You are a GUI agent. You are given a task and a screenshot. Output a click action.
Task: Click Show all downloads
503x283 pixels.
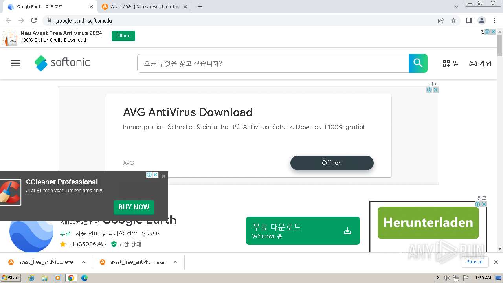click(475, 262)
